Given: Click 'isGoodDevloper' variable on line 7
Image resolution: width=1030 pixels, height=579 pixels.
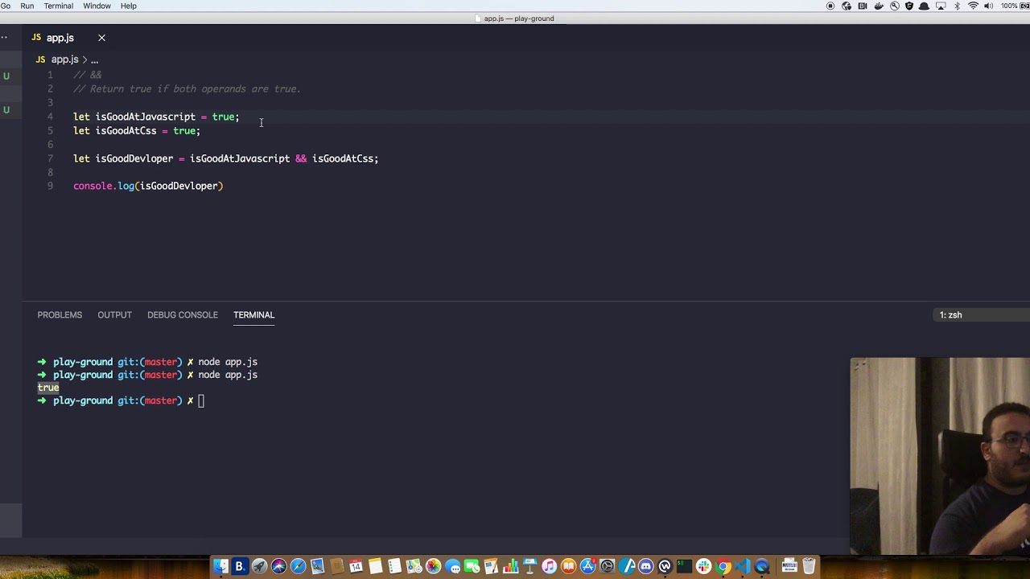Looking at the screenshot, I should tap(134, 158).
